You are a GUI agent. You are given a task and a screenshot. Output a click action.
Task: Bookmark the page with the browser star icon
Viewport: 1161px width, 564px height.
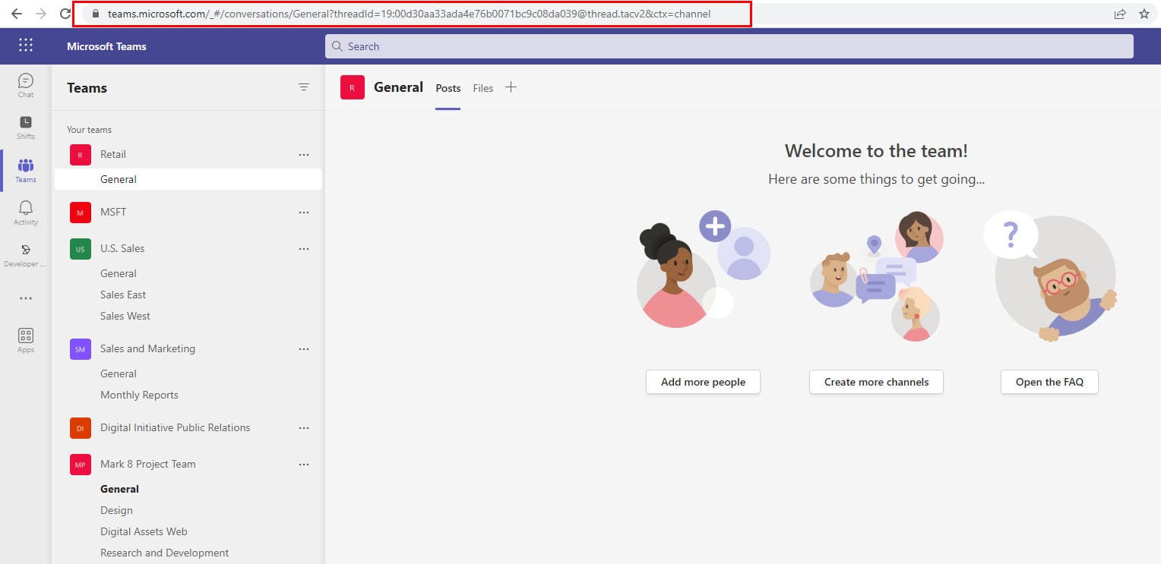click(x=1144, y=14)
